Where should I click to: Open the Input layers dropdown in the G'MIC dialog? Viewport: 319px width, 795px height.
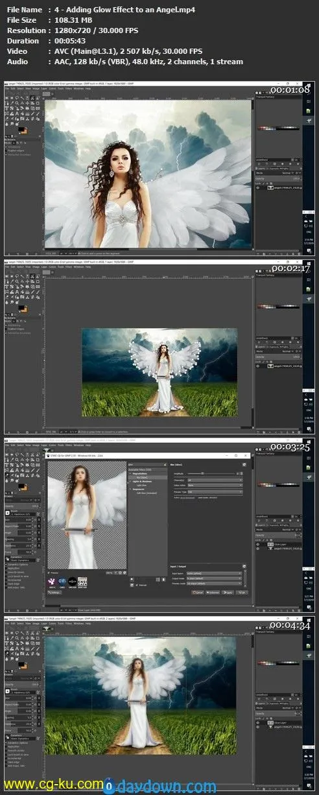[x=214, y=574]
